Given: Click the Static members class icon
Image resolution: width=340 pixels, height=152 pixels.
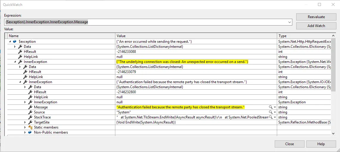Looking at the screenshot, I should pos(30,127).
